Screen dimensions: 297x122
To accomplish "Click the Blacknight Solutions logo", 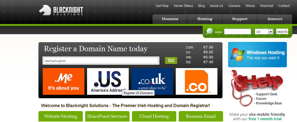I will (61, 10).
